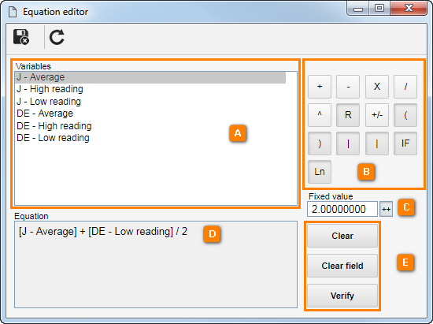The height and width of the screenshot is (324, 433).
Task: Click the Clear field button
Action: point(342,266)
